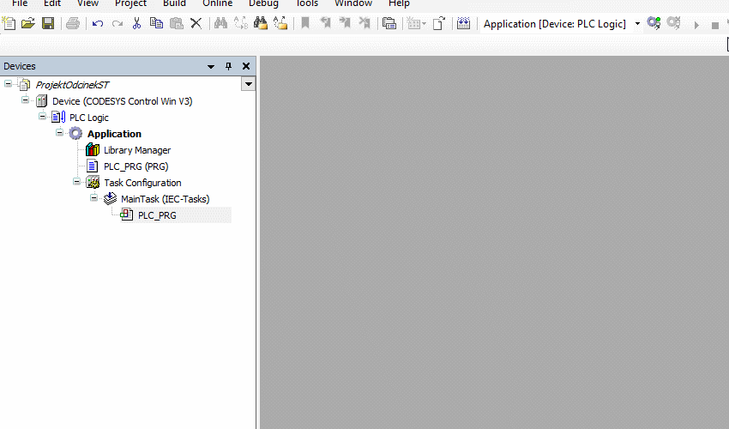Click the New Project toolbar icon
The image size is (729, 429).
[x=9, y=24]
